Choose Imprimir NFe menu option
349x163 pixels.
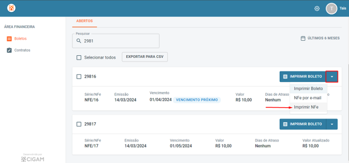(308, 107)
